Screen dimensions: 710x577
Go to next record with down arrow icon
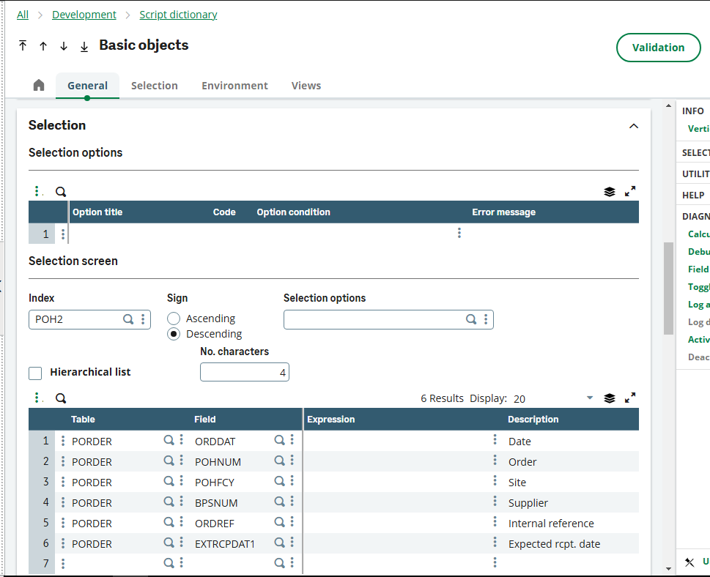(x=64, y=45)
